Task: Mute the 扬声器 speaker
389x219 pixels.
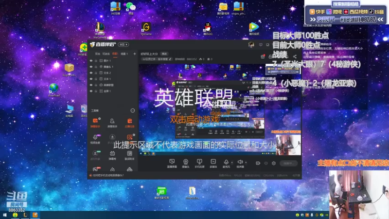Action: (x=240, y=164)
